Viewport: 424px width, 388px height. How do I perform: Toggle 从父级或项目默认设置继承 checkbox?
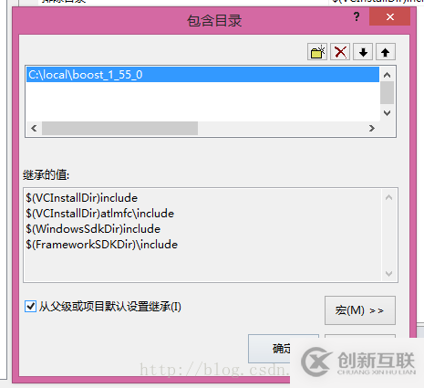[30, 307]
